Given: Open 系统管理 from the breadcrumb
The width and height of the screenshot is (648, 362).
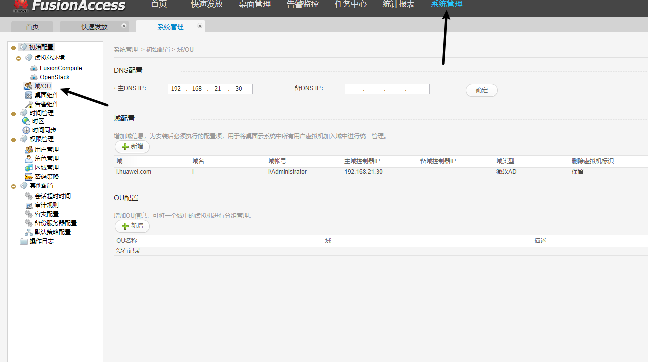Looking at the screenshot, I should tap(126, 49).
